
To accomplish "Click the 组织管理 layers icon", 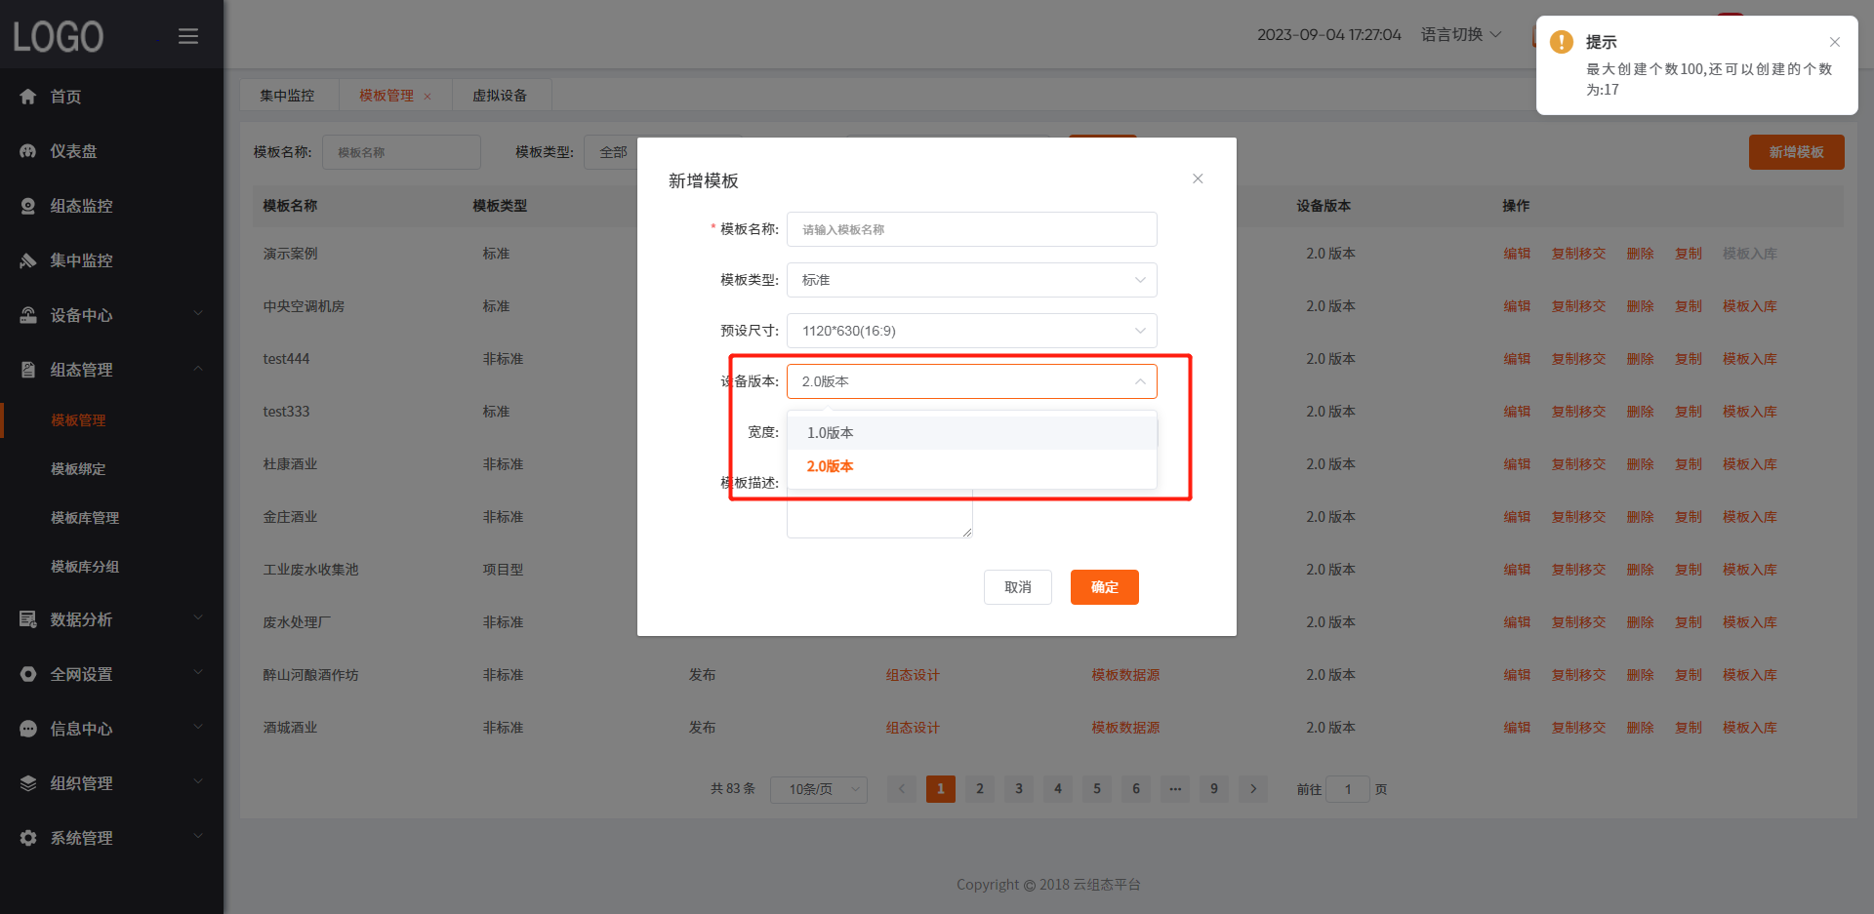I will (x=28, y=783).
